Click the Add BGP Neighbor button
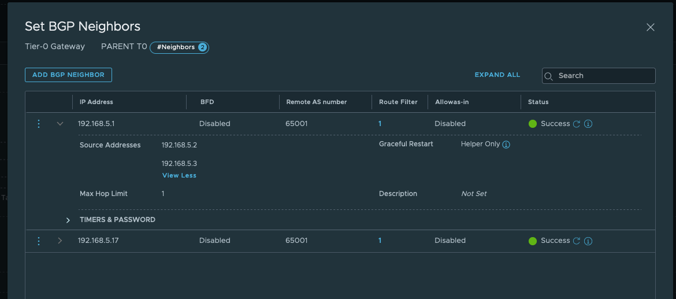Screen dimensions: 676x299 pyautogui.click(x=68, y=75)
